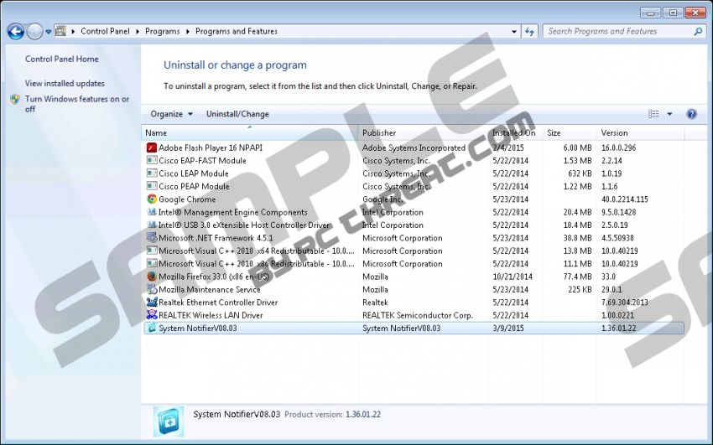Expand the view options dropdown arrow
The height and width of the screenshot is (445, 713).
(x=669, y=114)
